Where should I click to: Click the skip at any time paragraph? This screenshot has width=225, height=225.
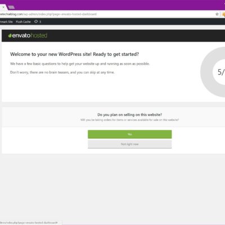(62, 73)
